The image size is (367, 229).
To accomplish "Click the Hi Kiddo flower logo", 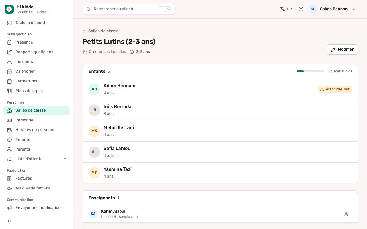I will point(9,9).
